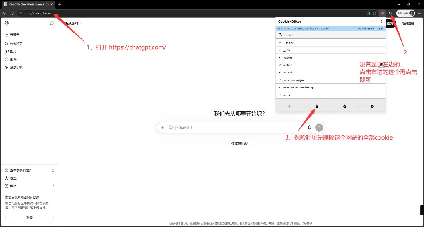
Task: Open the browser extensions puzzle icon
Action: tap(390, 13)
